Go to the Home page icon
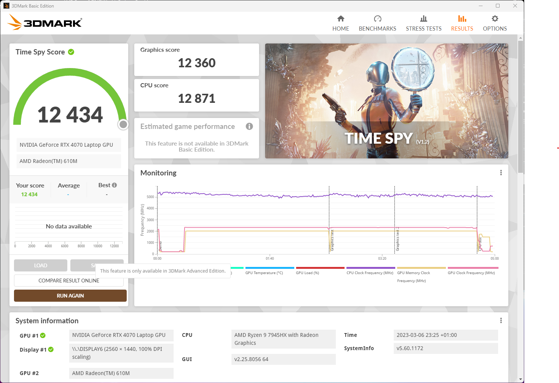 (340, 19)
